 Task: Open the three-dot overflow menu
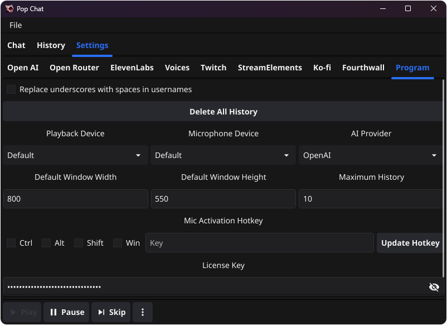(143, 312)
